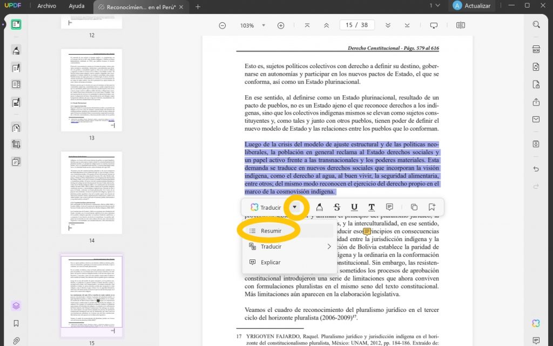Expand the Traducir submenu chevron
Image resolution: width=553 pixels, height=346 pixels.
point(329,246)
